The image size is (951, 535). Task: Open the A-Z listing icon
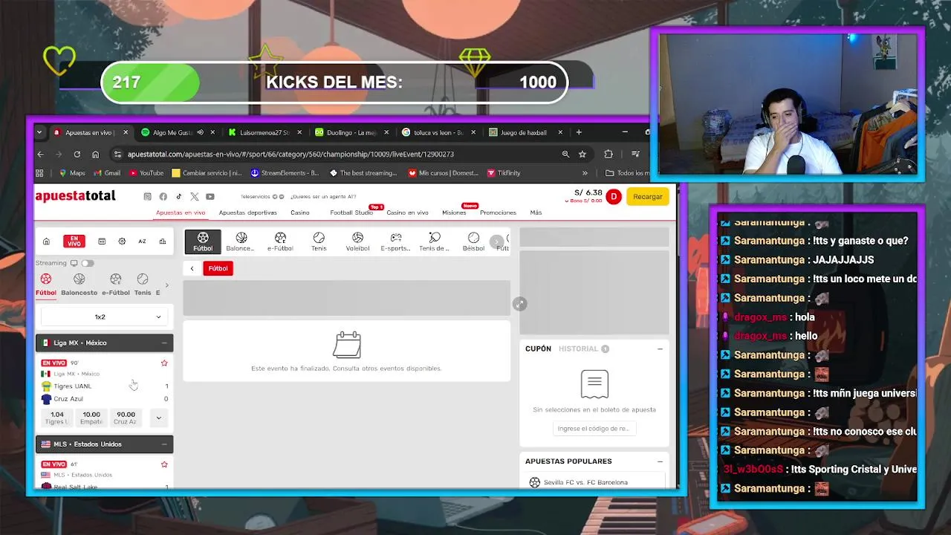142,241
